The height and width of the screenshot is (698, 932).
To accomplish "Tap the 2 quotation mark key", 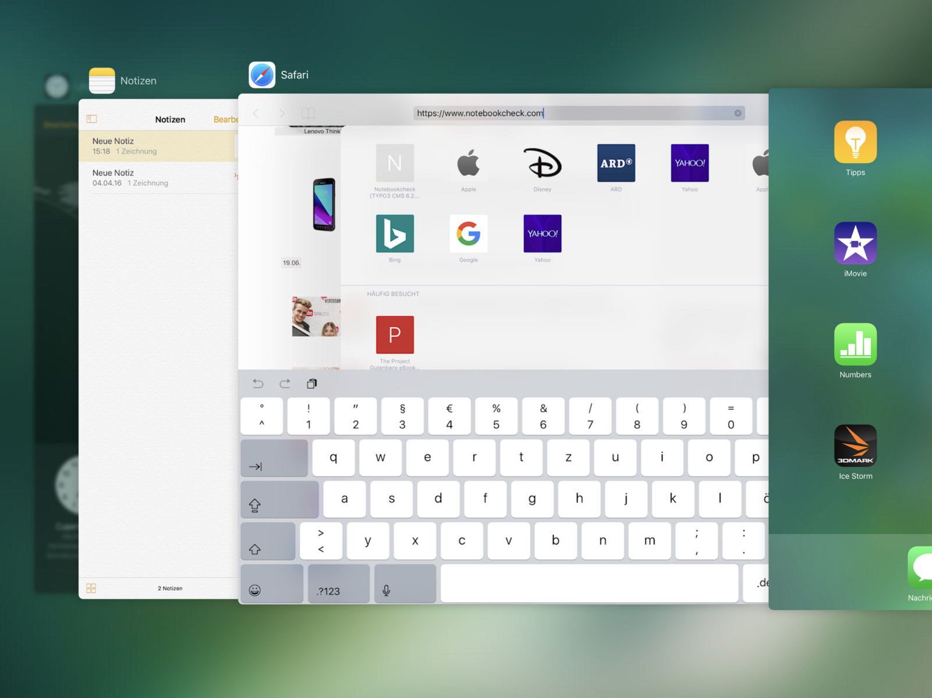I will 355,416.
